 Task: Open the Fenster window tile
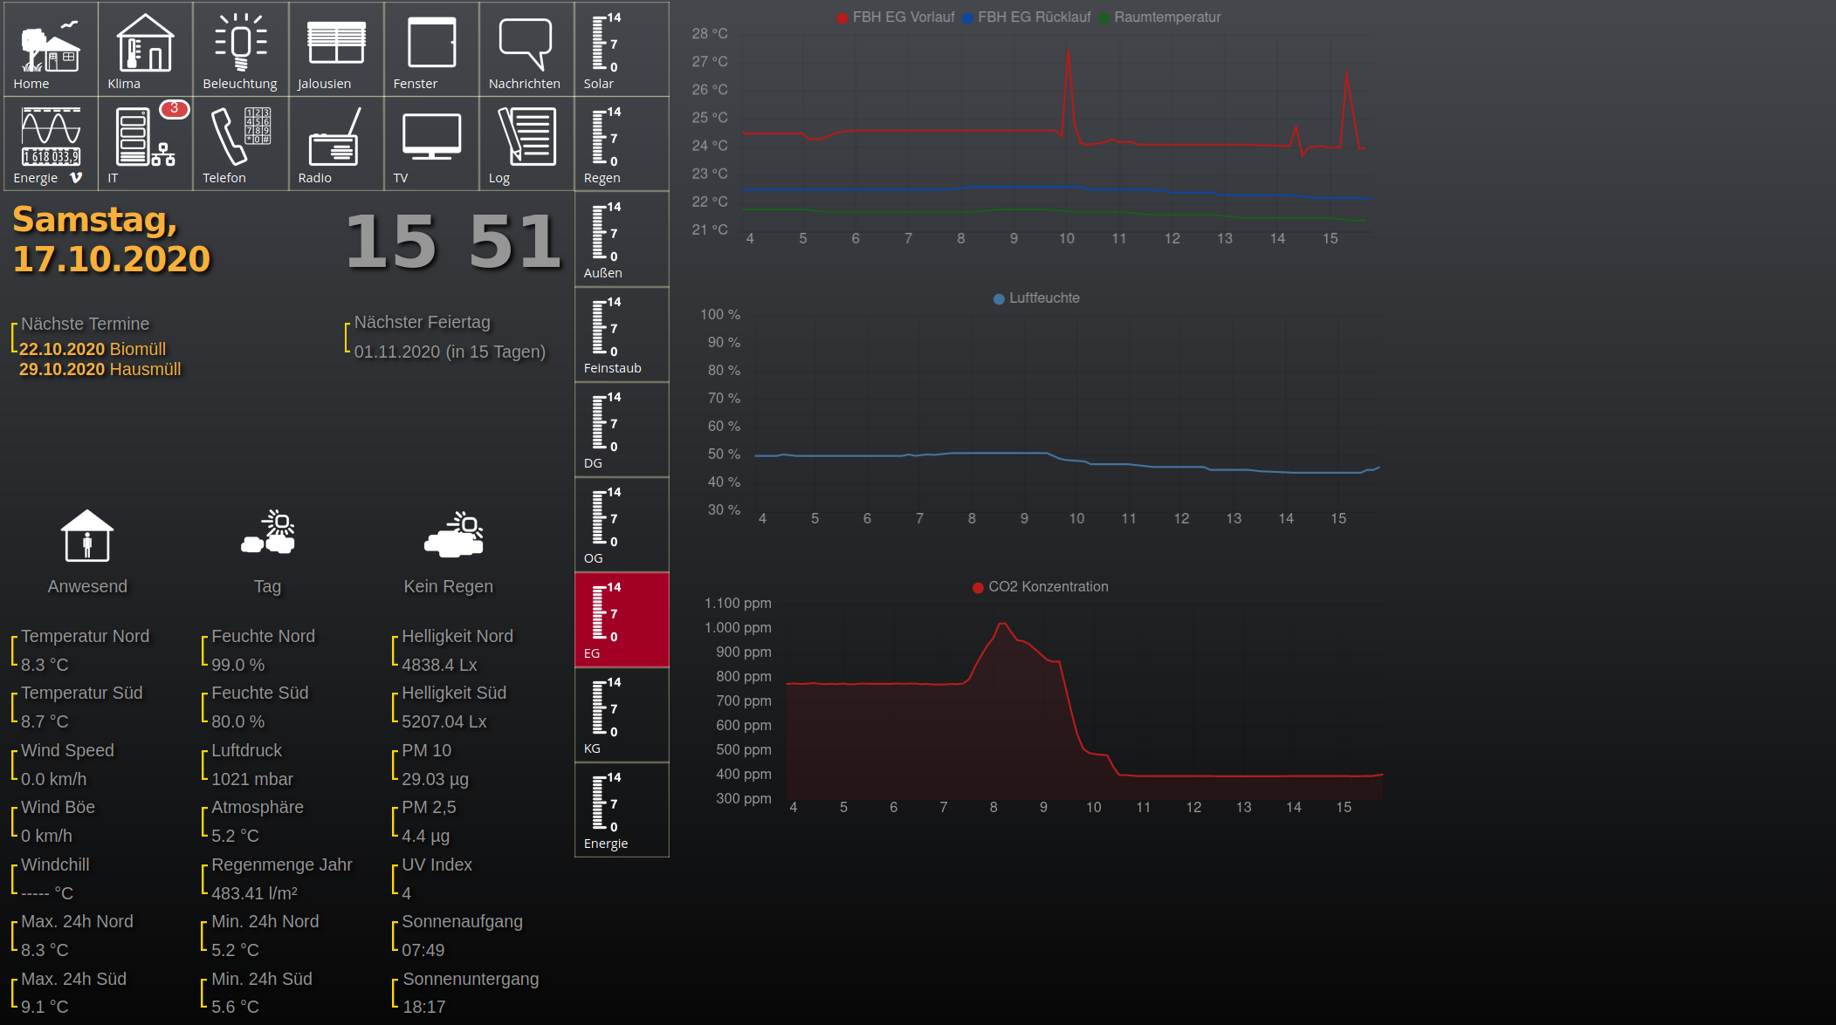pyautogui.click(x=431, y=49)
